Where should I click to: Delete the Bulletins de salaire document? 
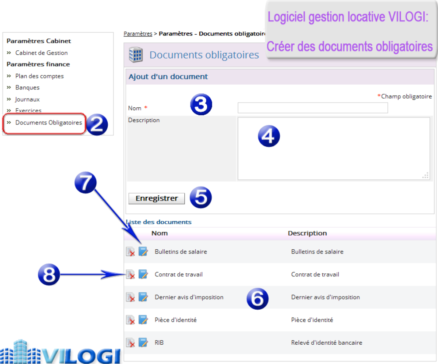pos(131,252)
